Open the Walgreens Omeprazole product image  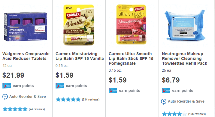pos(26,27)
